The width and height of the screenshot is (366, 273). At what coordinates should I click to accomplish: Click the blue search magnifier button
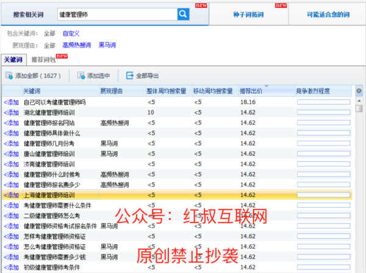tap(183, 13)
